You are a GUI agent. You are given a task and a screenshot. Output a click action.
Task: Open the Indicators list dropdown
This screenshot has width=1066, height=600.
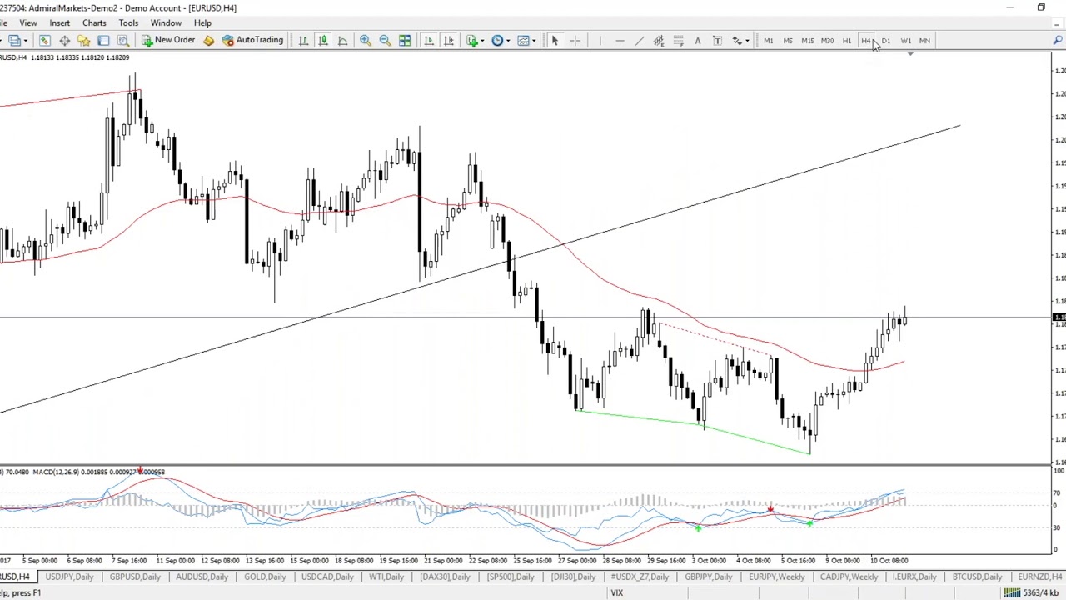[475, 40]
